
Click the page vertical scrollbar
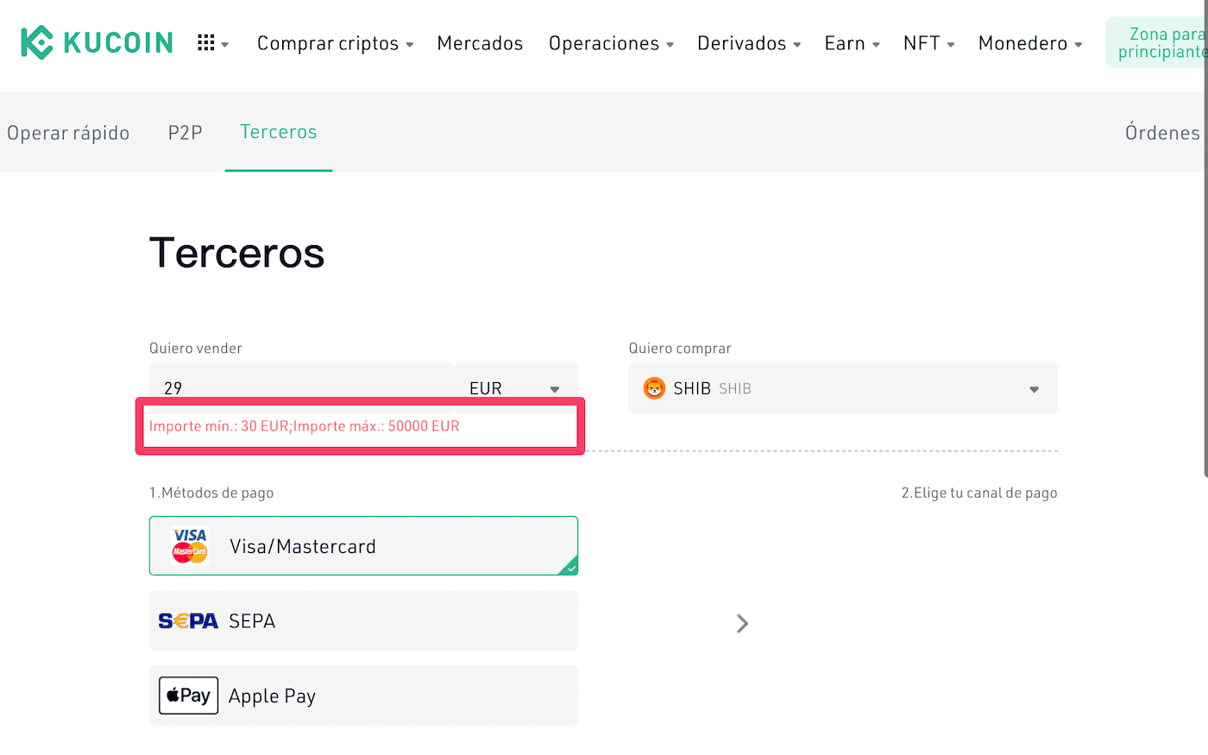(1205, 237)
